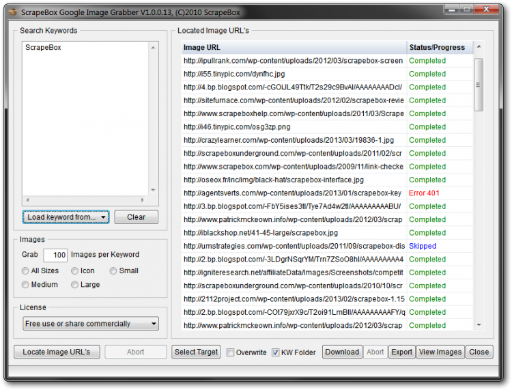Image resolution: width=512 pixels, height=390 pixels.
Task: Open the Load keyword from dropdown
Action: tap(66, 217)
